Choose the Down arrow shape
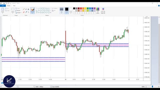Viewport: 160px width, 90px height. pyautogui.click(x=37, y=12)
